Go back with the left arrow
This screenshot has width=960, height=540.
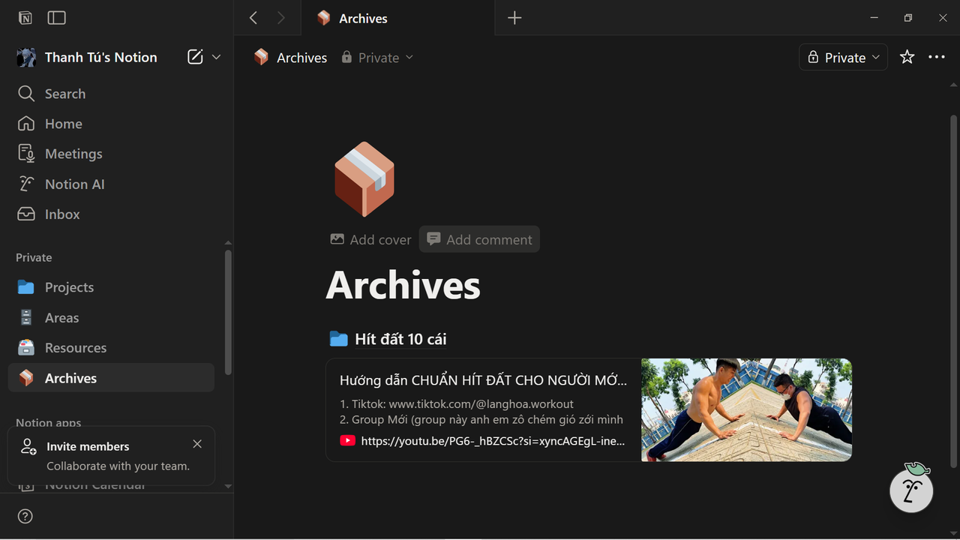(253, 18)
